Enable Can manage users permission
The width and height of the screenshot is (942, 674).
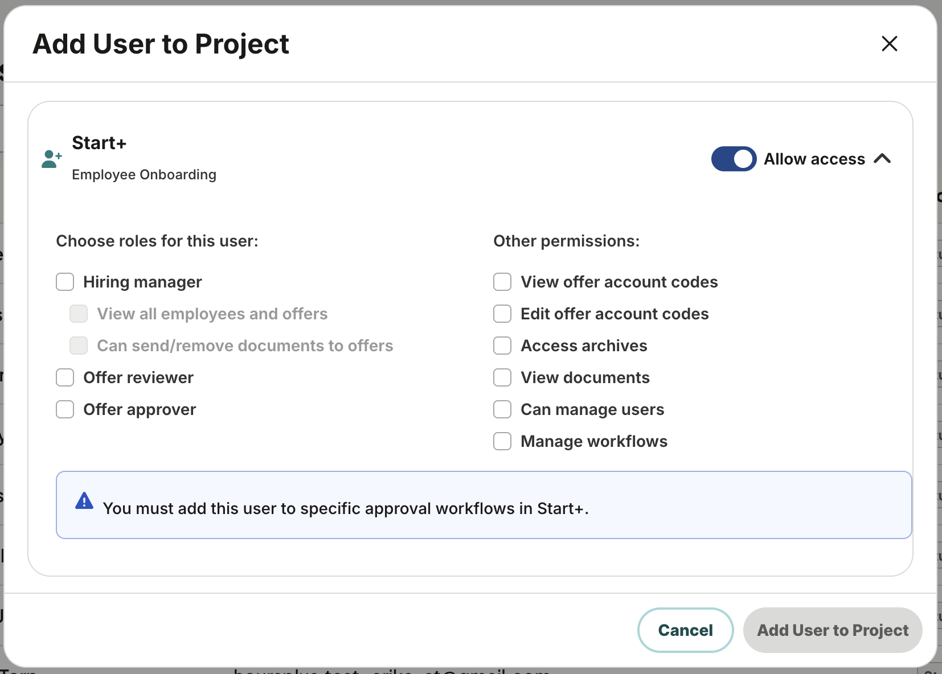tap(502, 409)
